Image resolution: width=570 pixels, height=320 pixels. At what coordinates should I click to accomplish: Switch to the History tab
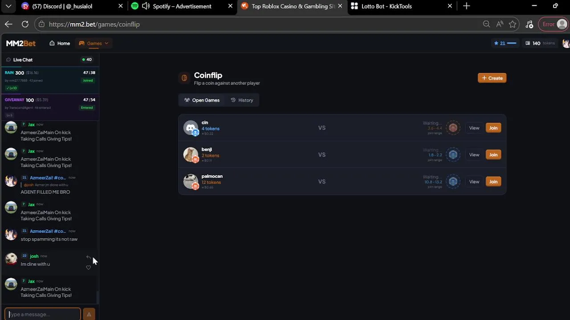(x=242, y=100)
